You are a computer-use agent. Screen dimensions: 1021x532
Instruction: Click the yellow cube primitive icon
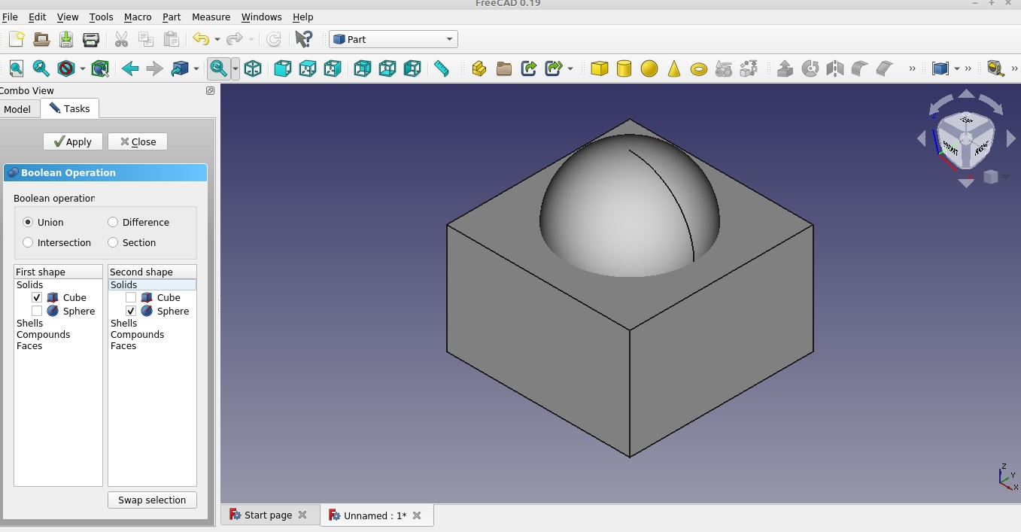pyautogui.click(x=599, y=69)
